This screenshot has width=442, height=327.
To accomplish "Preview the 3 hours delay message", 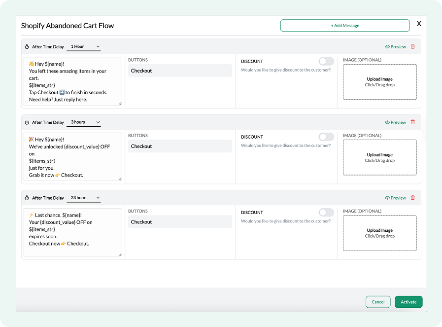I will [x=396, y=122].
